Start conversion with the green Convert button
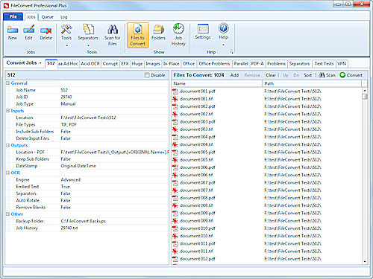The width and height of the screenshot is (373, 279). [x=351, y=75]
